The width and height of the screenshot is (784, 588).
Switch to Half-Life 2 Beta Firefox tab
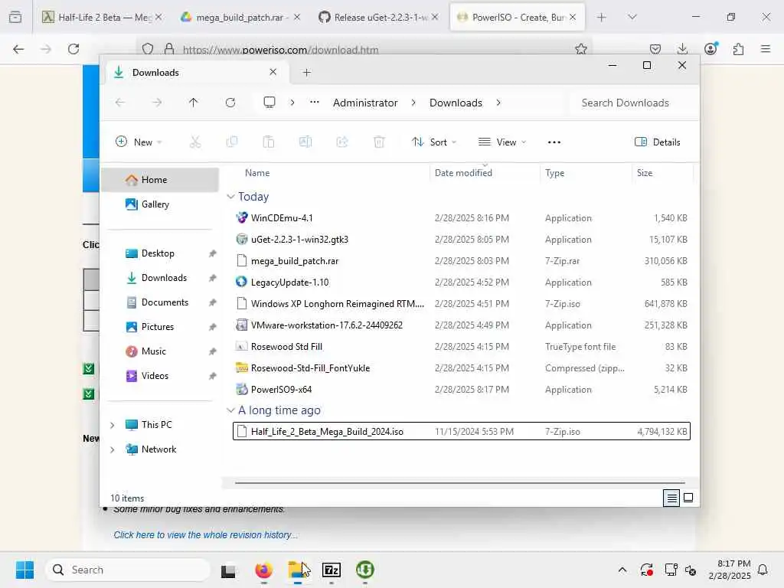(x=102, y=17)
